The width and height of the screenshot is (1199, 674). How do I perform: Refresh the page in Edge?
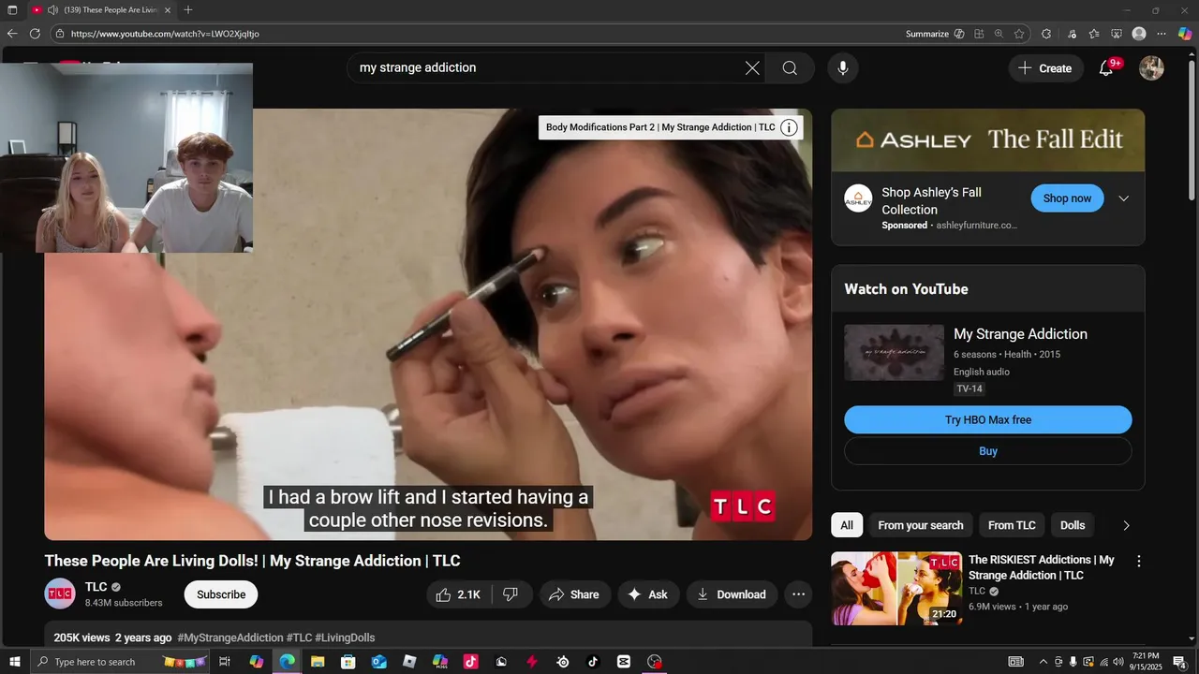pyautogui.click(x=35, y=34)
